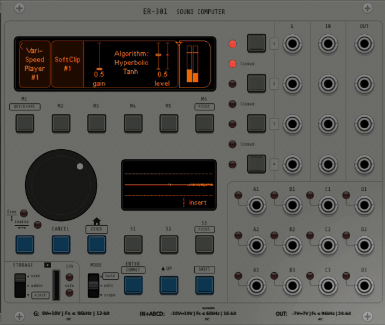This screenshot has width=385, height=325.
Task: Click the blue SHIFT button
Action: point(205,285)
